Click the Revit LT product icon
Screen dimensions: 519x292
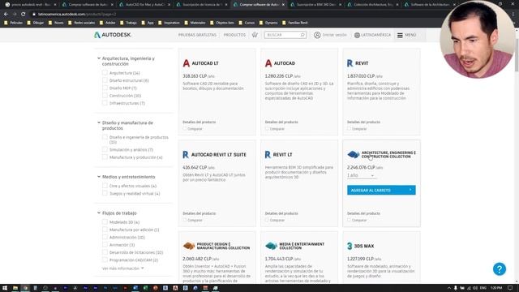tap(268, 155)
